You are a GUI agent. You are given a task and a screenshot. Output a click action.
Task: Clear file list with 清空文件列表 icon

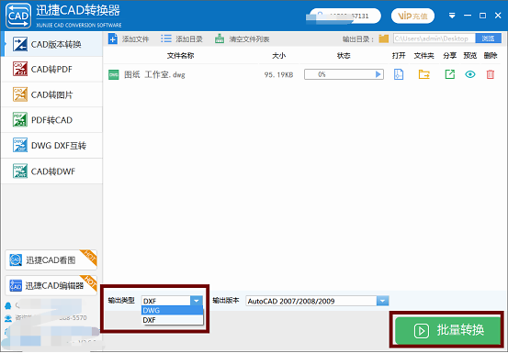click(x=220, y=39)
